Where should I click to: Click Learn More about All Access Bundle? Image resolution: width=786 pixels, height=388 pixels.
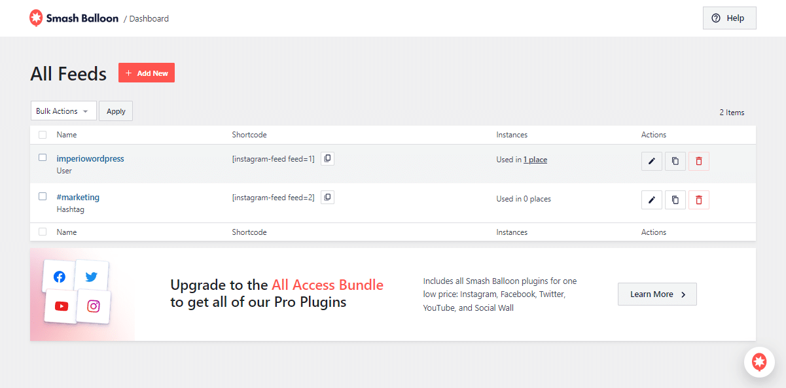[657, 294]
